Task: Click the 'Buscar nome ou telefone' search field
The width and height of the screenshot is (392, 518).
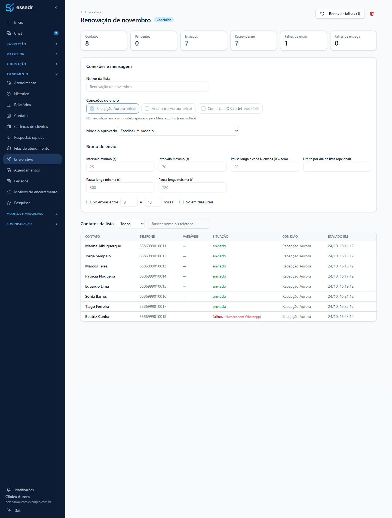Action: pos(179,224)
